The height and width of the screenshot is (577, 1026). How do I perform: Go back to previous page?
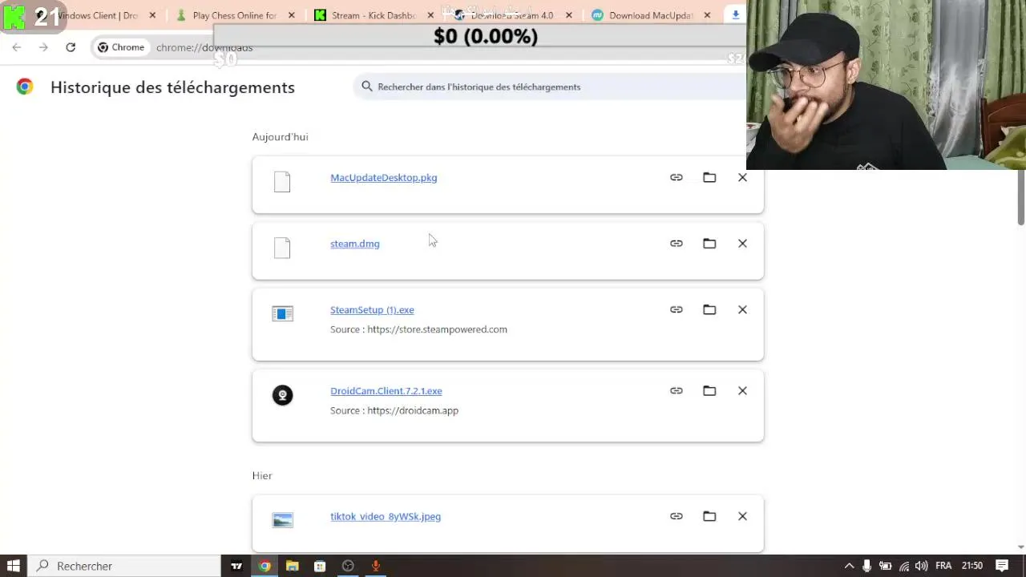(x=17, y=47)
